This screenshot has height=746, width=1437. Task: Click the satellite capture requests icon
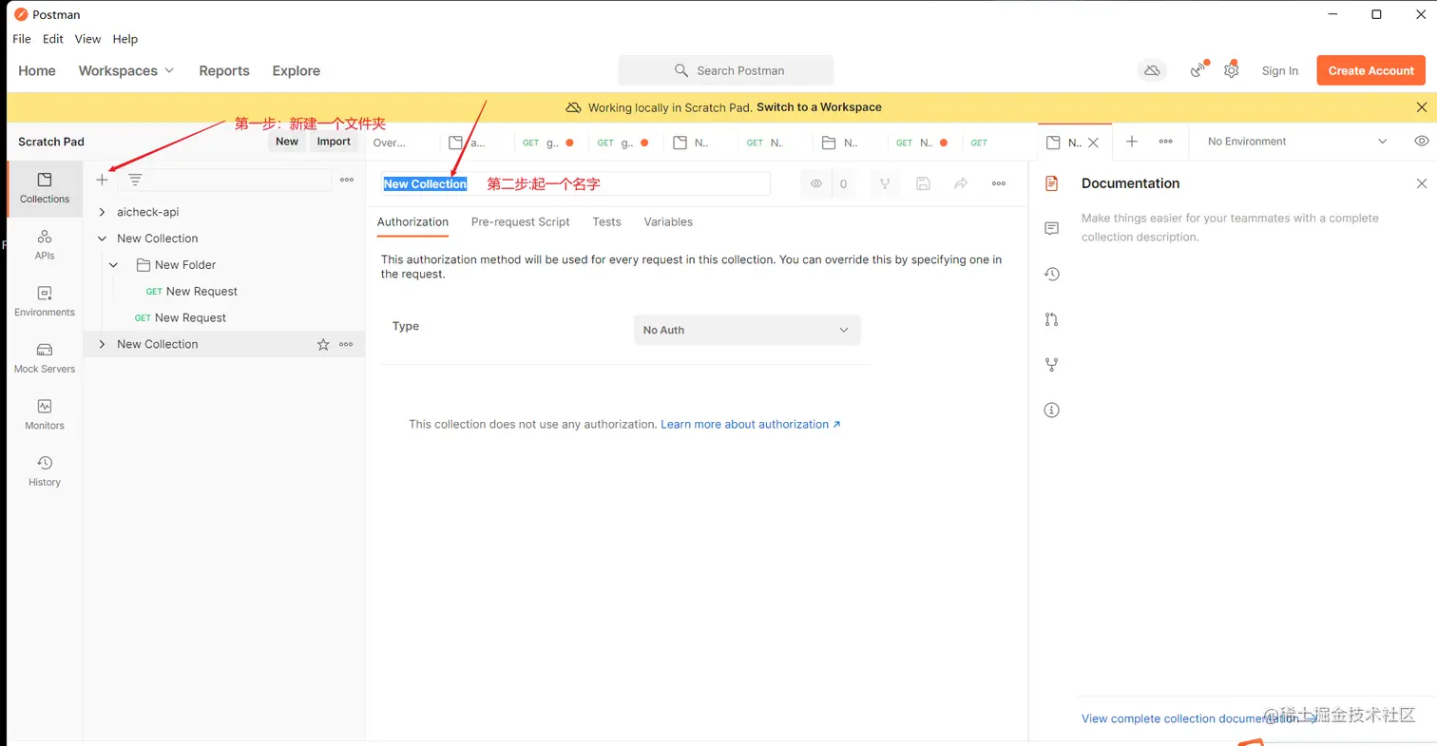pyautogui.click(x=1198, y=70)
